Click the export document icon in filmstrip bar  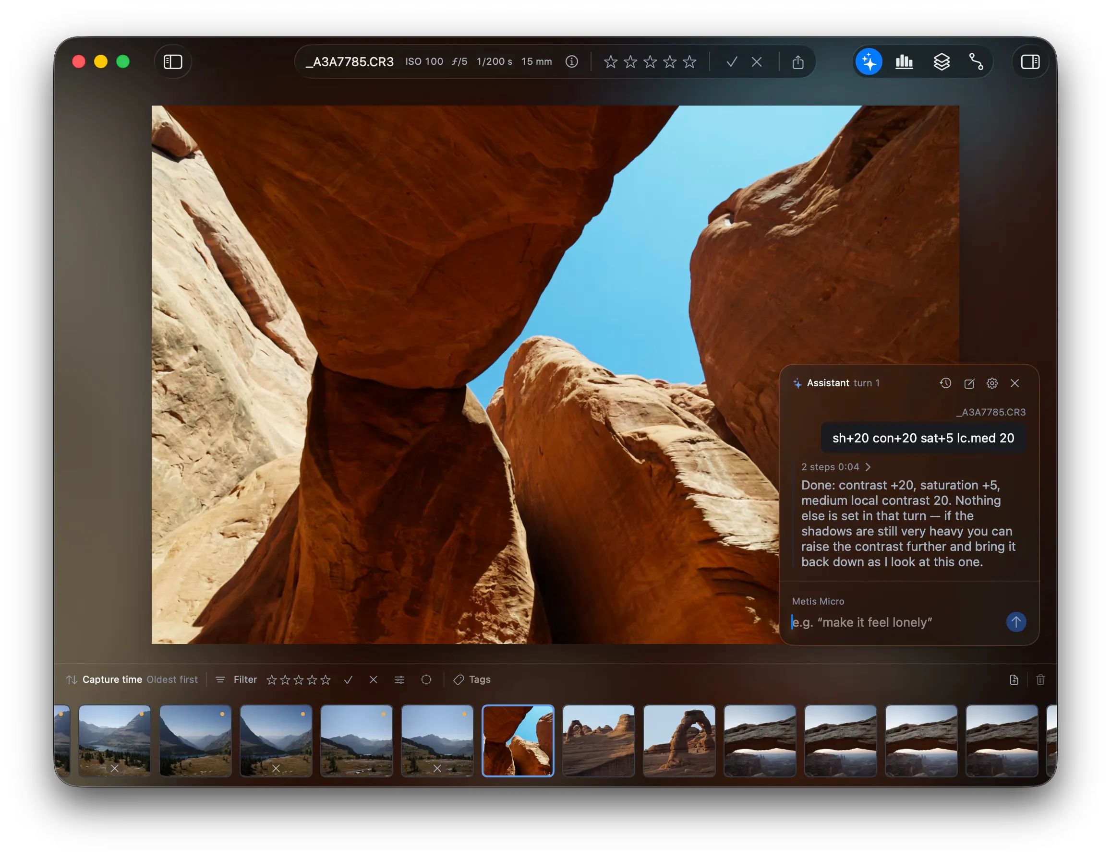(x=1014, y=680)
